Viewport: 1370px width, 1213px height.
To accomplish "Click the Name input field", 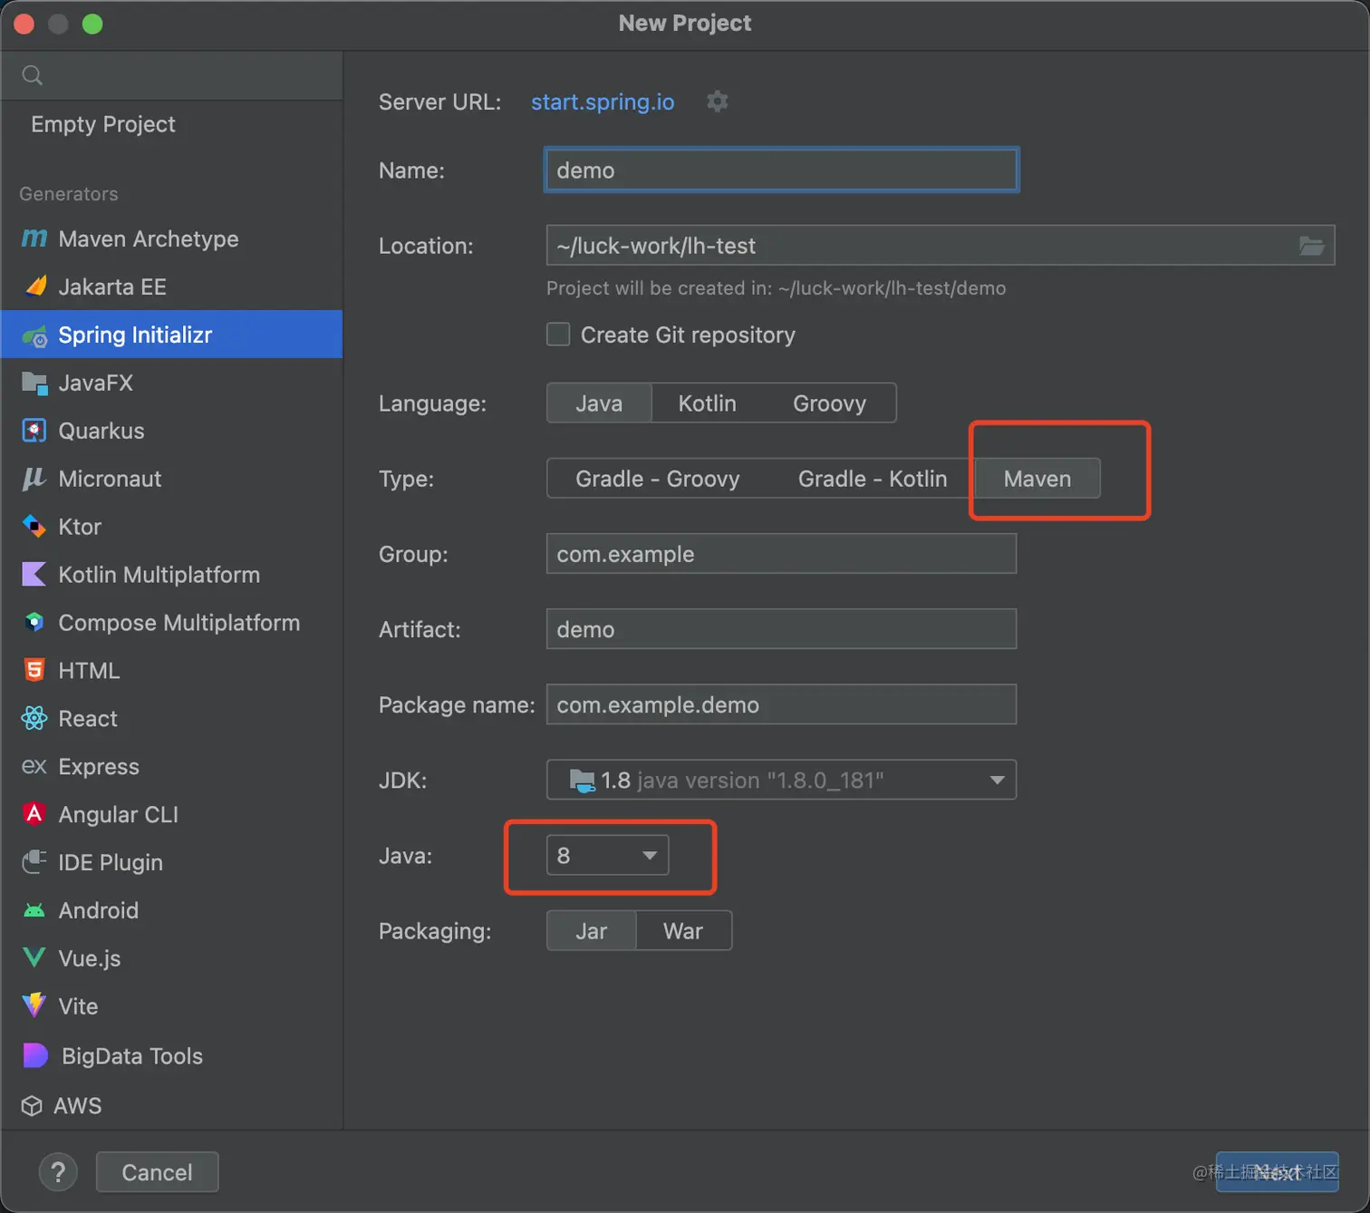I will (781, 170).
